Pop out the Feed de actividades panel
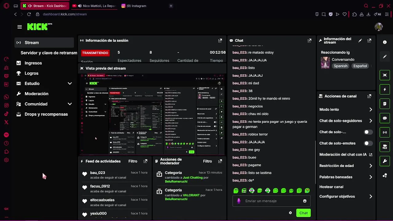Viewport: 393px width, 221px height. click(145, 161)
